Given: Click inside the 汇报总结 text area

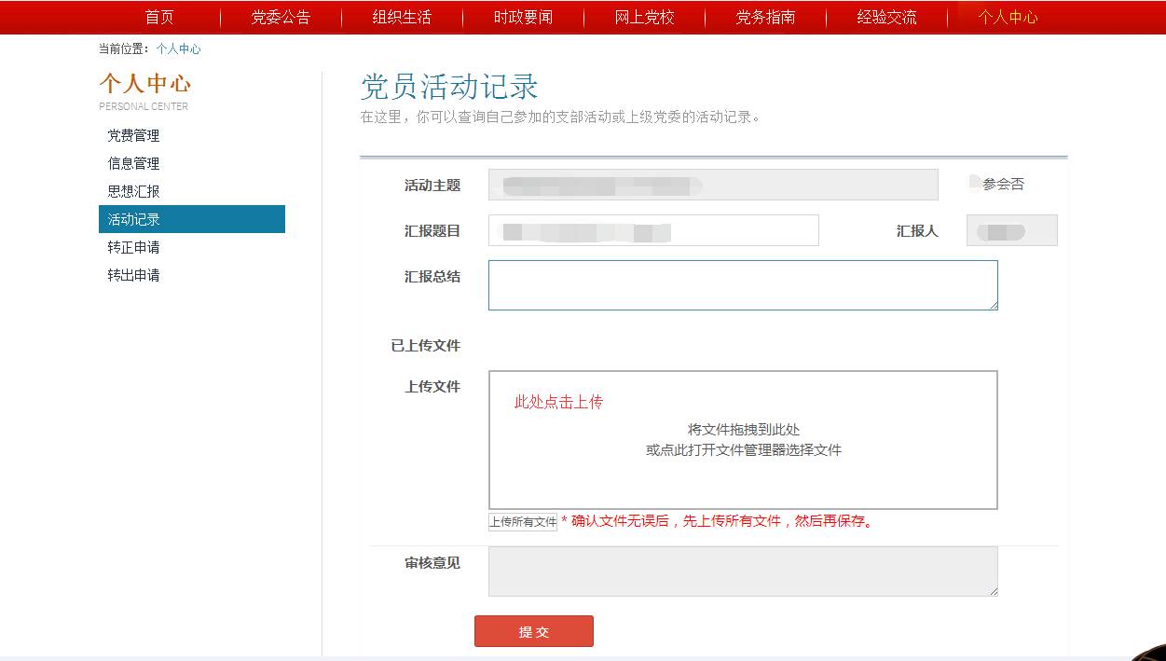Looking at the screenshot, I should [x=742, y=285].
